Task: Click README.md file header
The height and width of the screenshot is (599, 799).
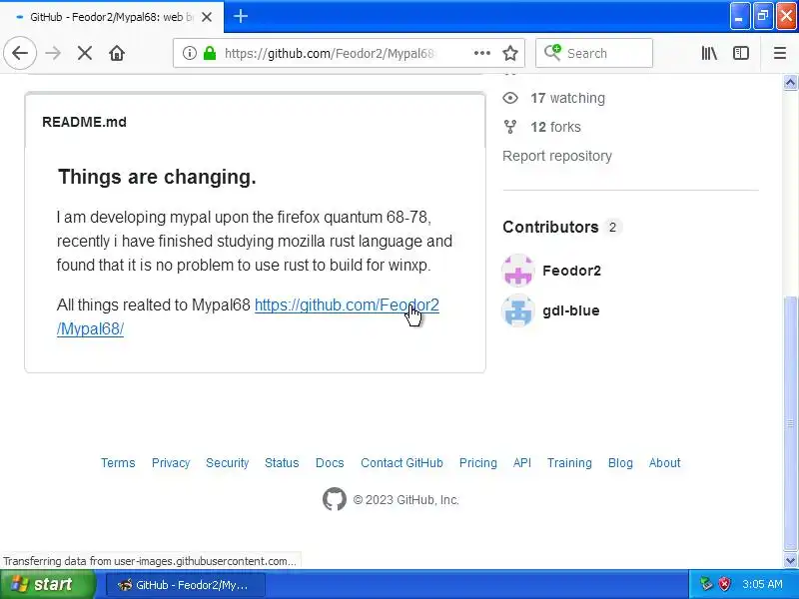Action: [84, 122]
